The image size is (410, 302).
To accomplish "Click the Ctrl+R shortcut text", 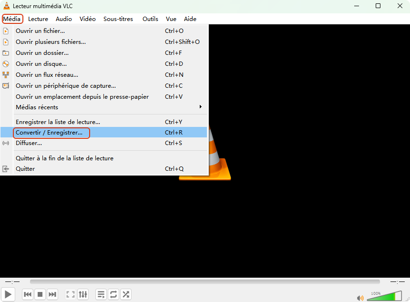I will point(174,133).
